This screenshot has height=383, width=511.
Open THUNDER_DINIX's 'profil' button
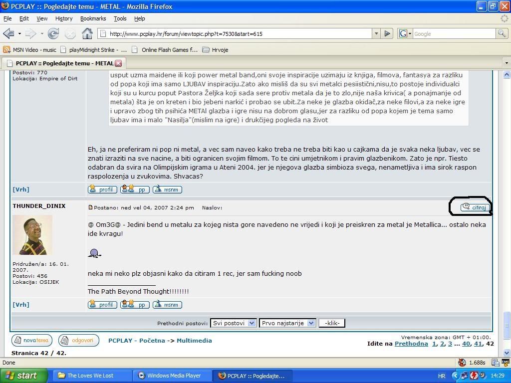point(102,305)
